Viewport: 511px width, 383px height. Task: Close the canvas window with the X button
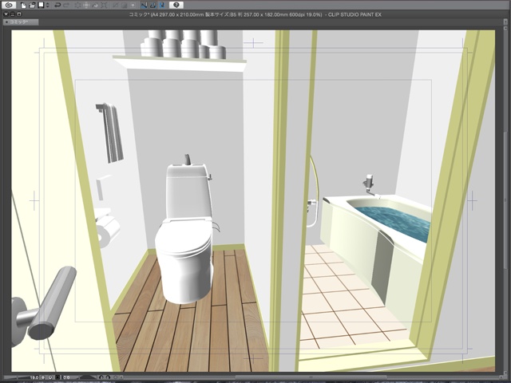(6, 14)
